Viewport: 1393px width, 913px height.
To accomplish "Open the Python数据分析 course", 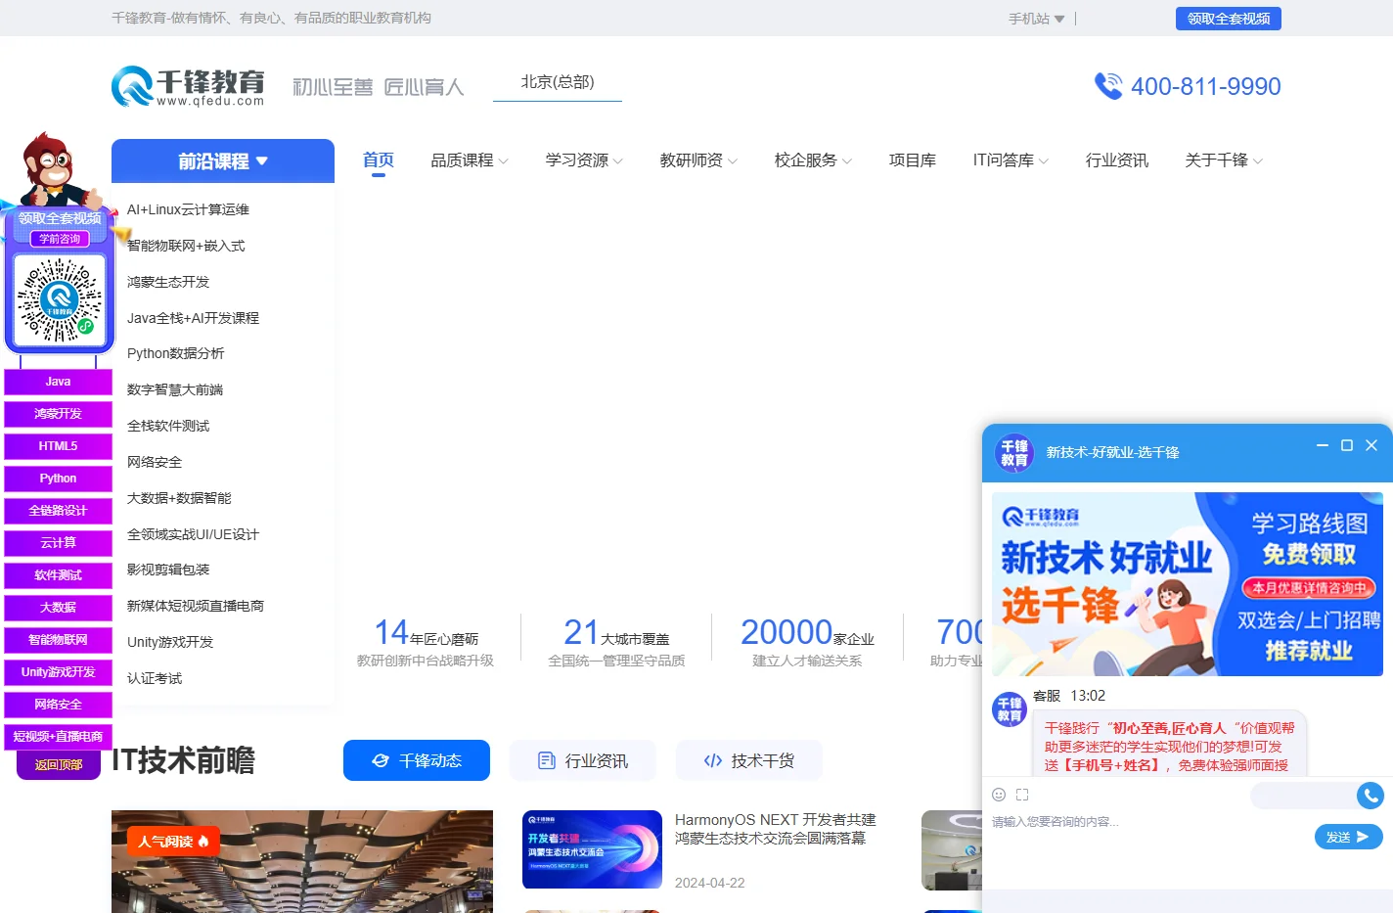I will tap(175, 353).
